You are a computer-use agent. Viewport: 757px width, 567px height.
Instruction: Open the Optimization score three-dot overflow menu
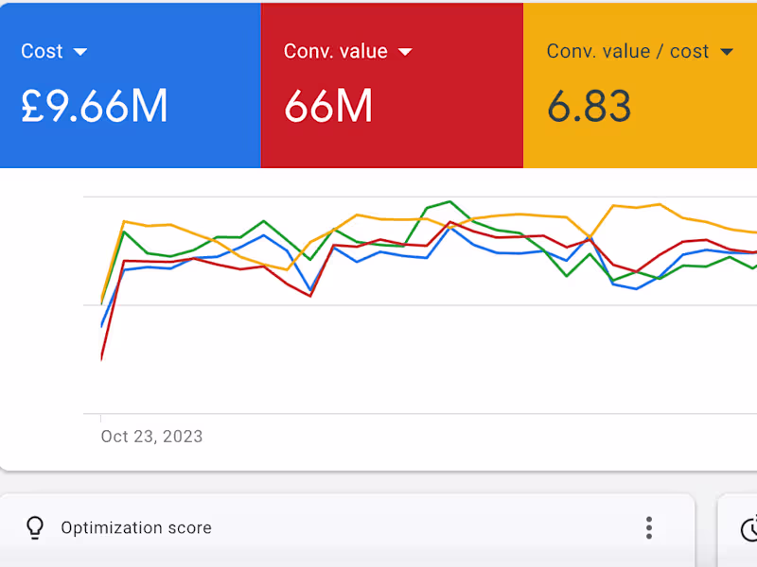coord(649,527)
